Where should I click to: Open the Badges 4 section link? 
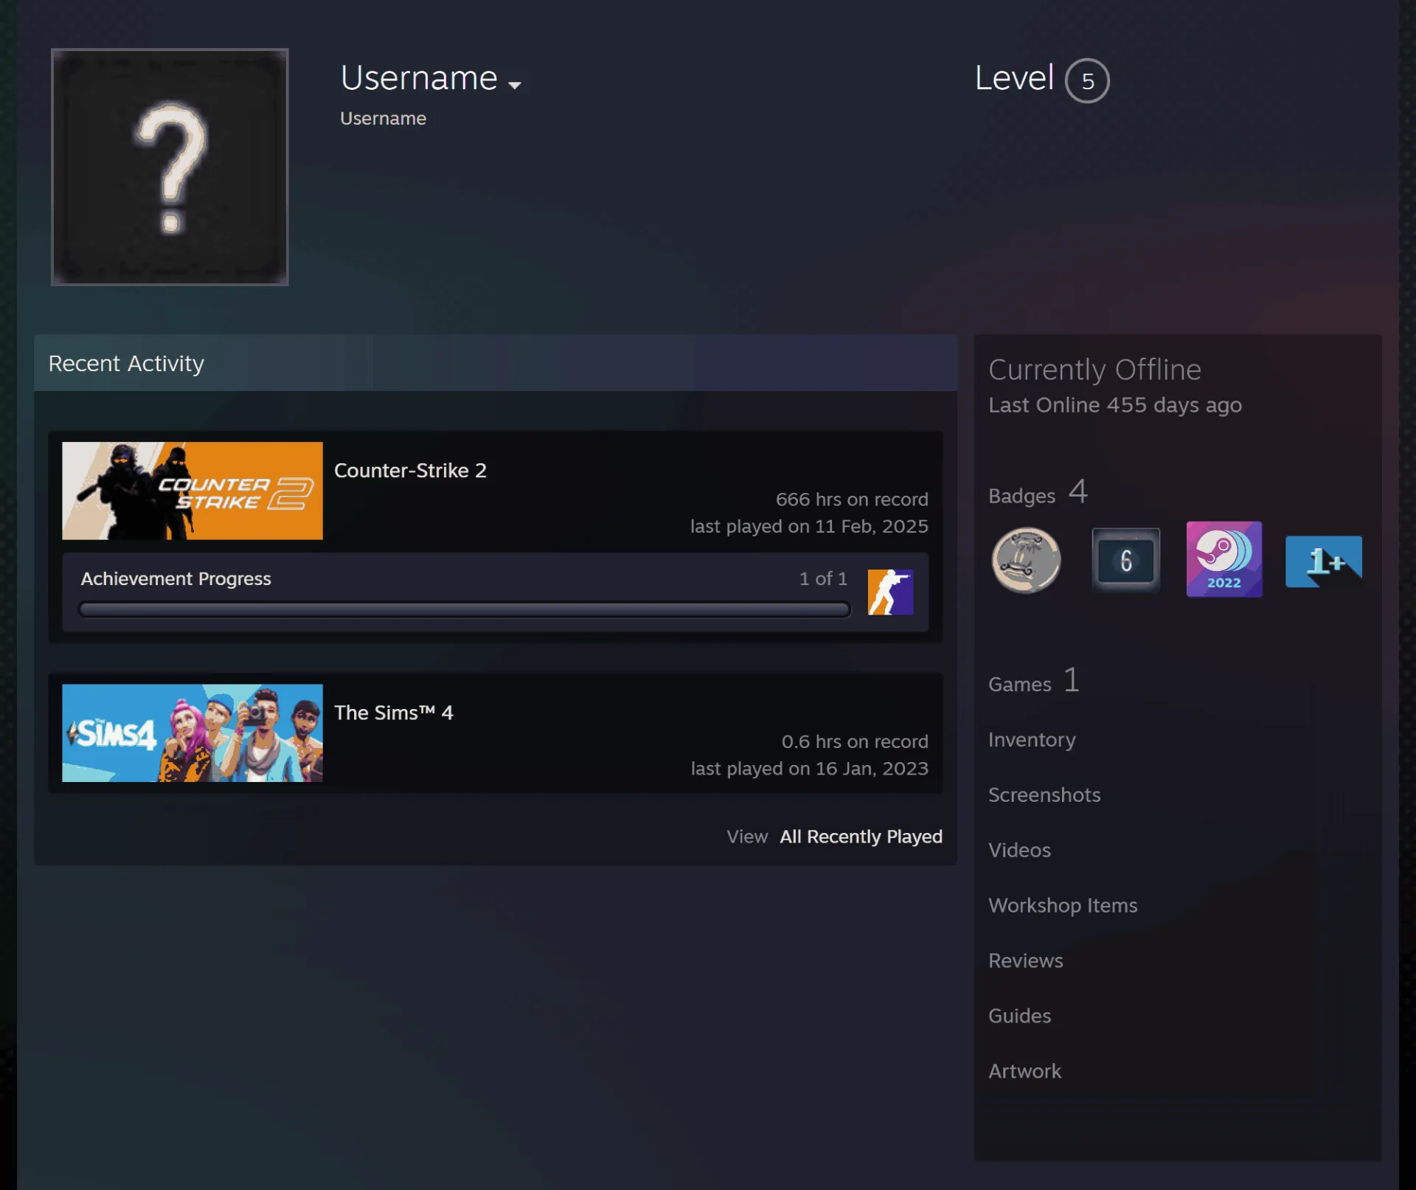[1038, 493]
